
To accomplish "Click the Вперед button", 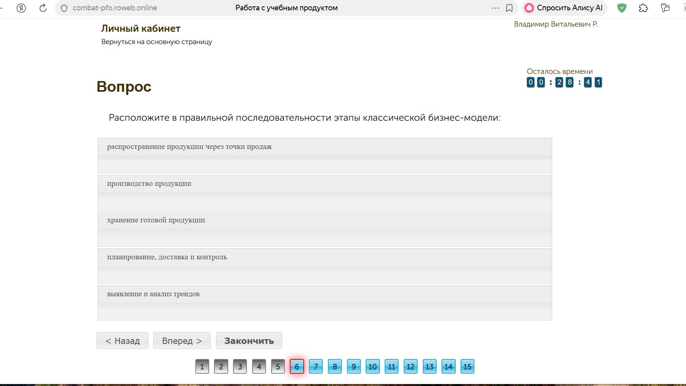I will (x=182, y=341).
